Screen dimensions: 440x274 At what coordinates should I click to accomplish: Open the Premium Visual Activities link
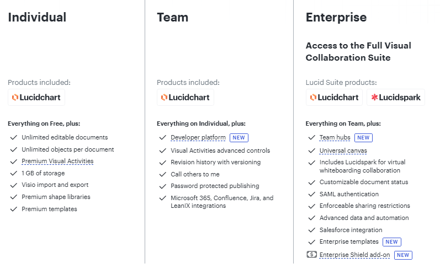[57, 161]
